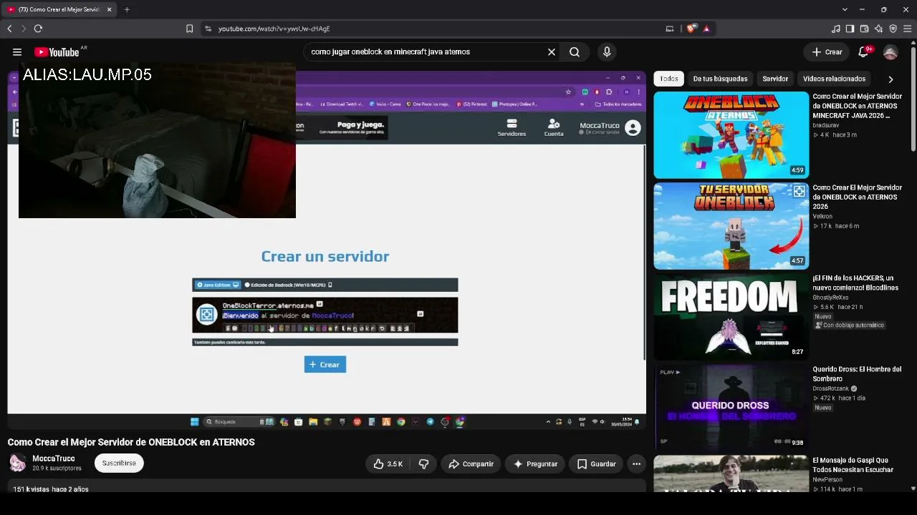Click the Preguntar button
This screenshot has width=917, height=515.
(x=534, y=463)
